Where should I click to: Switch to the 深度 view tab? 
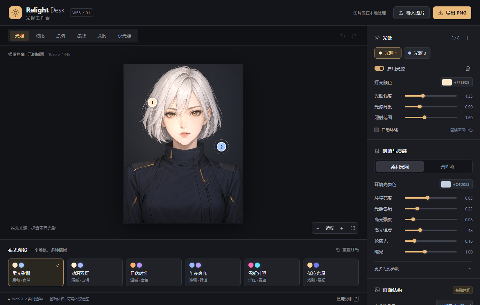point(102,36)
